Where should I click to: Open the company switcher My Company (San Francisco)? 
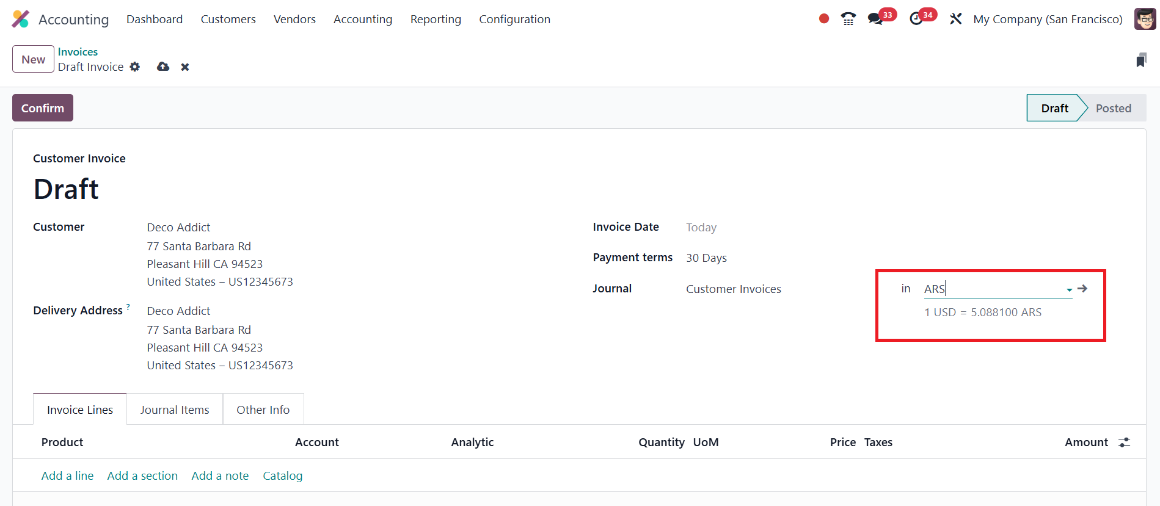click(x=1048, y=19)
